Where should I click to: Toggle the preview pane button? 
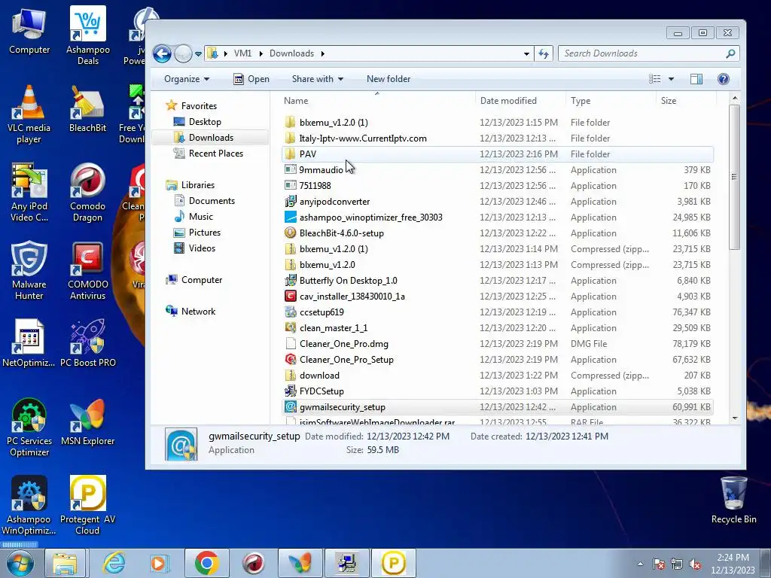tap(696, 79)
